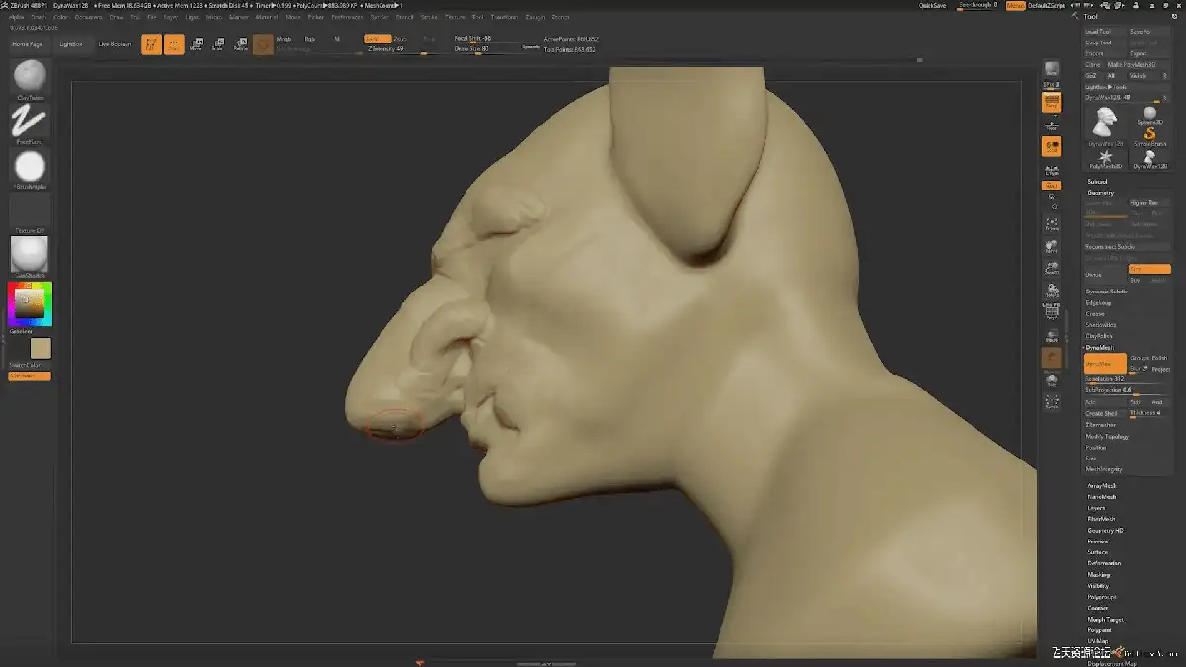Expand the Layers subpalette
Viewport: 1186px width, 667px height.
pos(1096,508)
